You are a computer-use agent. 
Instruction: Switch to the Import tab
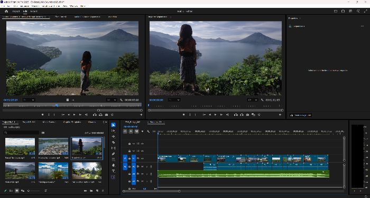[x=16, y=11]
